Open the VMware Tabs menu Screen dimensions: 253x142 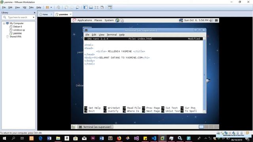coord(31,7)
